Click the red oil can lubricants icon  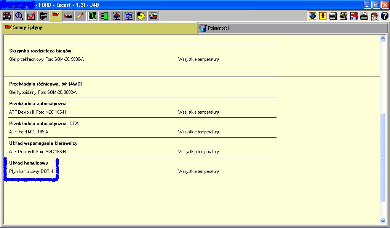pyautogui.click(x=56, y=16)
